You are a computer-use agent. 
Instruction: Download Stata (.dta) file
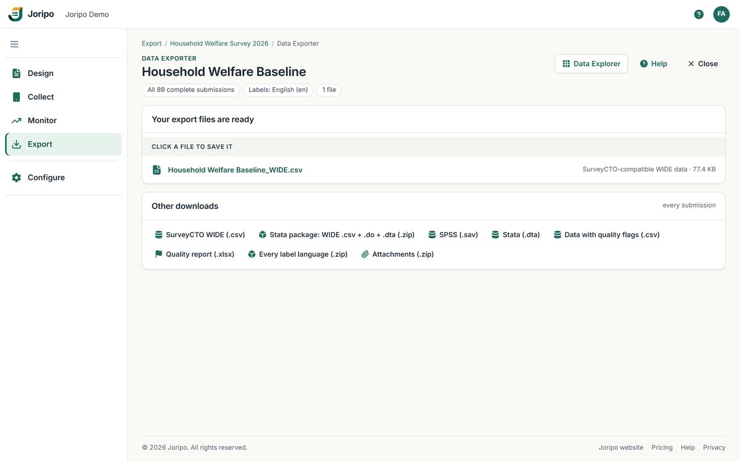(516, 235)
